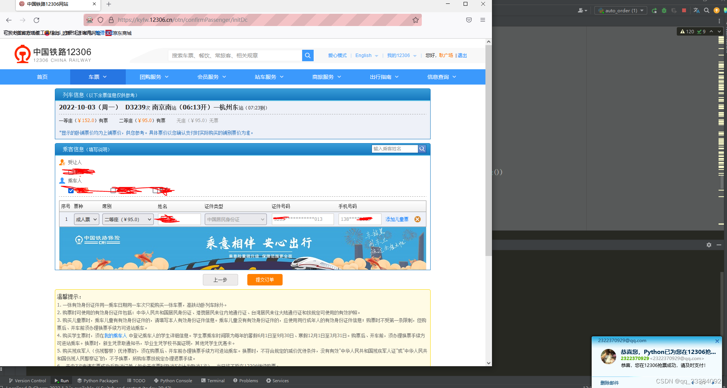The width and height of the screenshot is (727, 388).
Task: Open PyCharm Search Everywhere magnifier
Action: [x=707, y=11]
